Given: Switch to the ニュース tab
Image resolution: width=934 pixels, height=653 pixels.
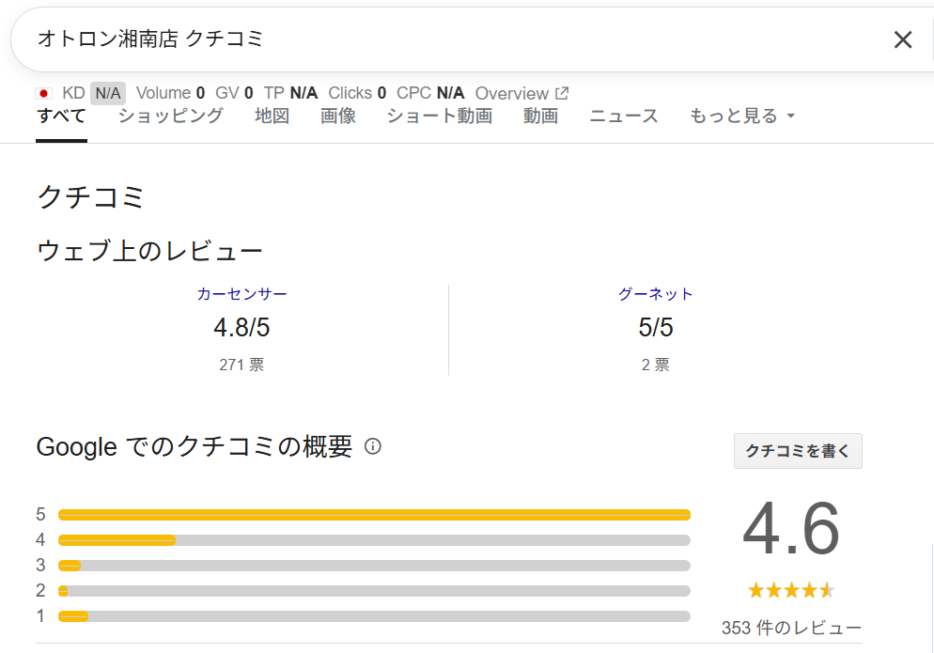Looking at the screenshot, I should click(x=624, y=117).
